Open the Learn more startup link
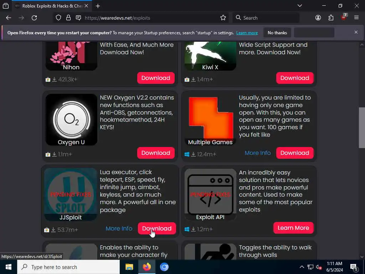The height and width of the screenshot is (274, 365). click(247, 33)
